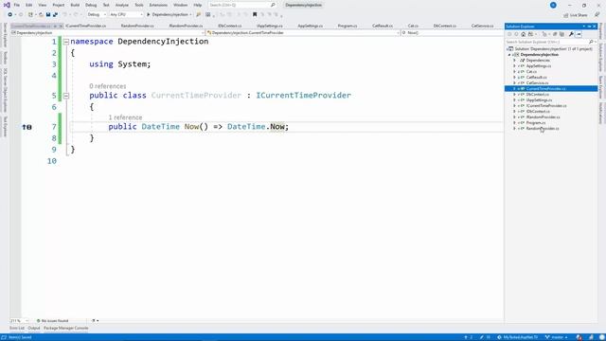Open the Error List panel tab

[x=17, y=329]
